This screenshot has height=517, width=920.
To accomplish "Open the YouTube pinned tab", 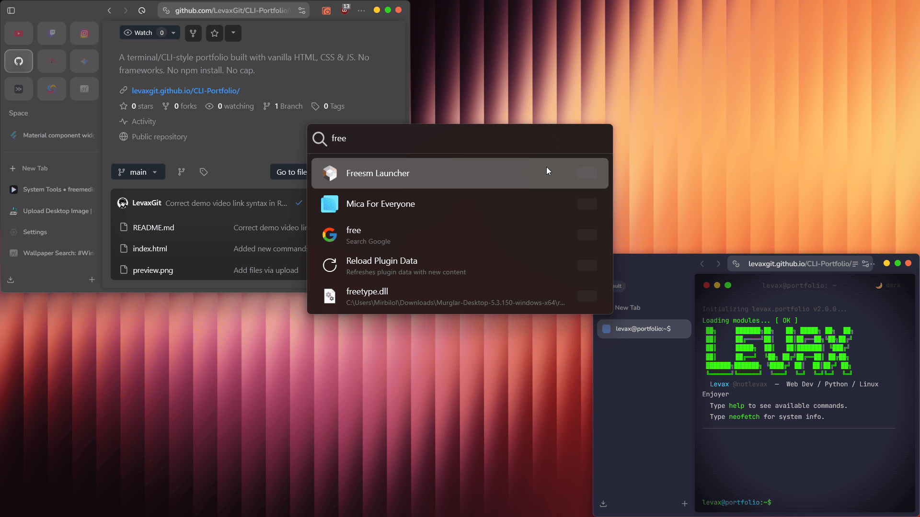I will pyautogui.click(x=19, y=34).
